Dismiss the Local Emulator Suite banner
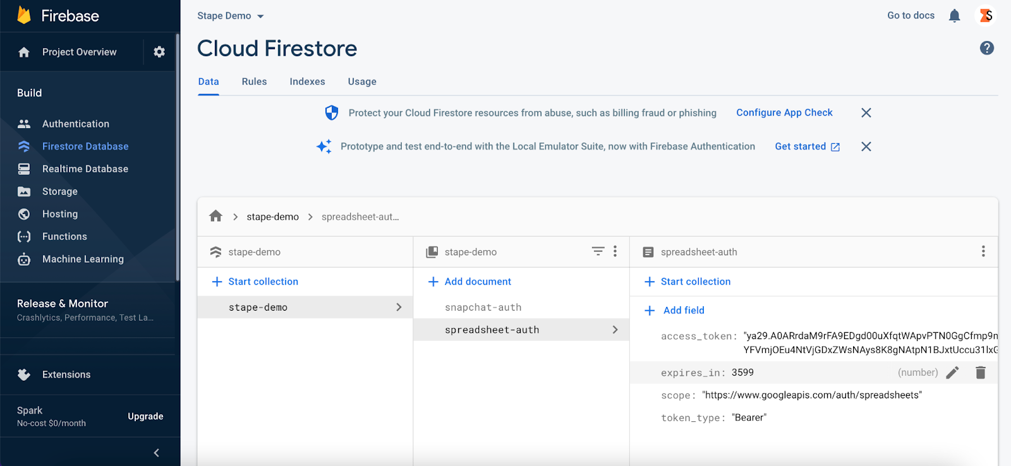Image resolution: width=1011 pixels, height=466 pixels. pyautogui.click(x=866, y=146)
